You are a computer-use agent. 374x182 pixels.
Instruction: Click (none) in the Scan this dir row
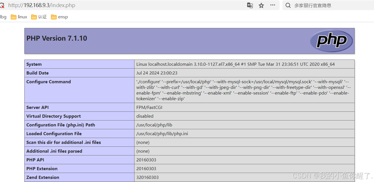[x=143, y=142]
